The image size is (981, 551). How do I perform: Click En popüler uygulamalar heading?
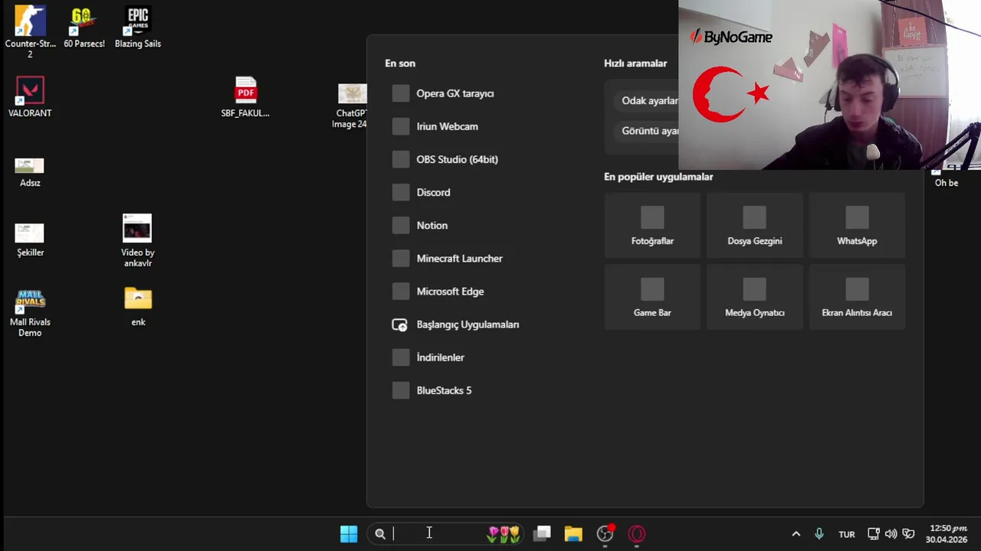pyautogui.click(x=658, y=177)
